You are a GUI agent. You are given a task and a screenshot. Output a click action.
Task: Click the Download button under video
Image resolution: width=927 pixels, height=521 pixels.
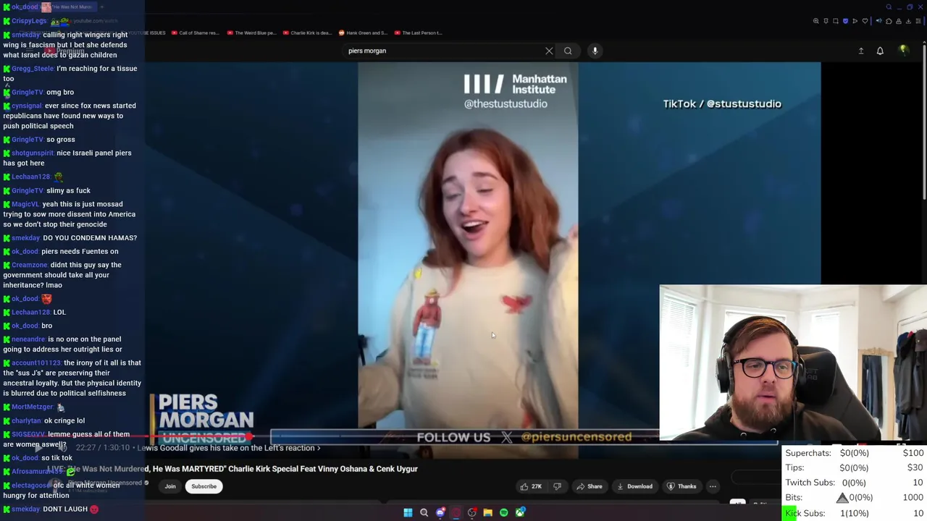click(634, 486)
